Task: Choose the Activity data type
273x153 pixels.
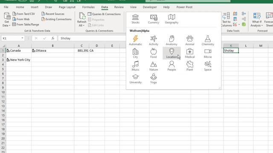Action: tap(154, 40)
